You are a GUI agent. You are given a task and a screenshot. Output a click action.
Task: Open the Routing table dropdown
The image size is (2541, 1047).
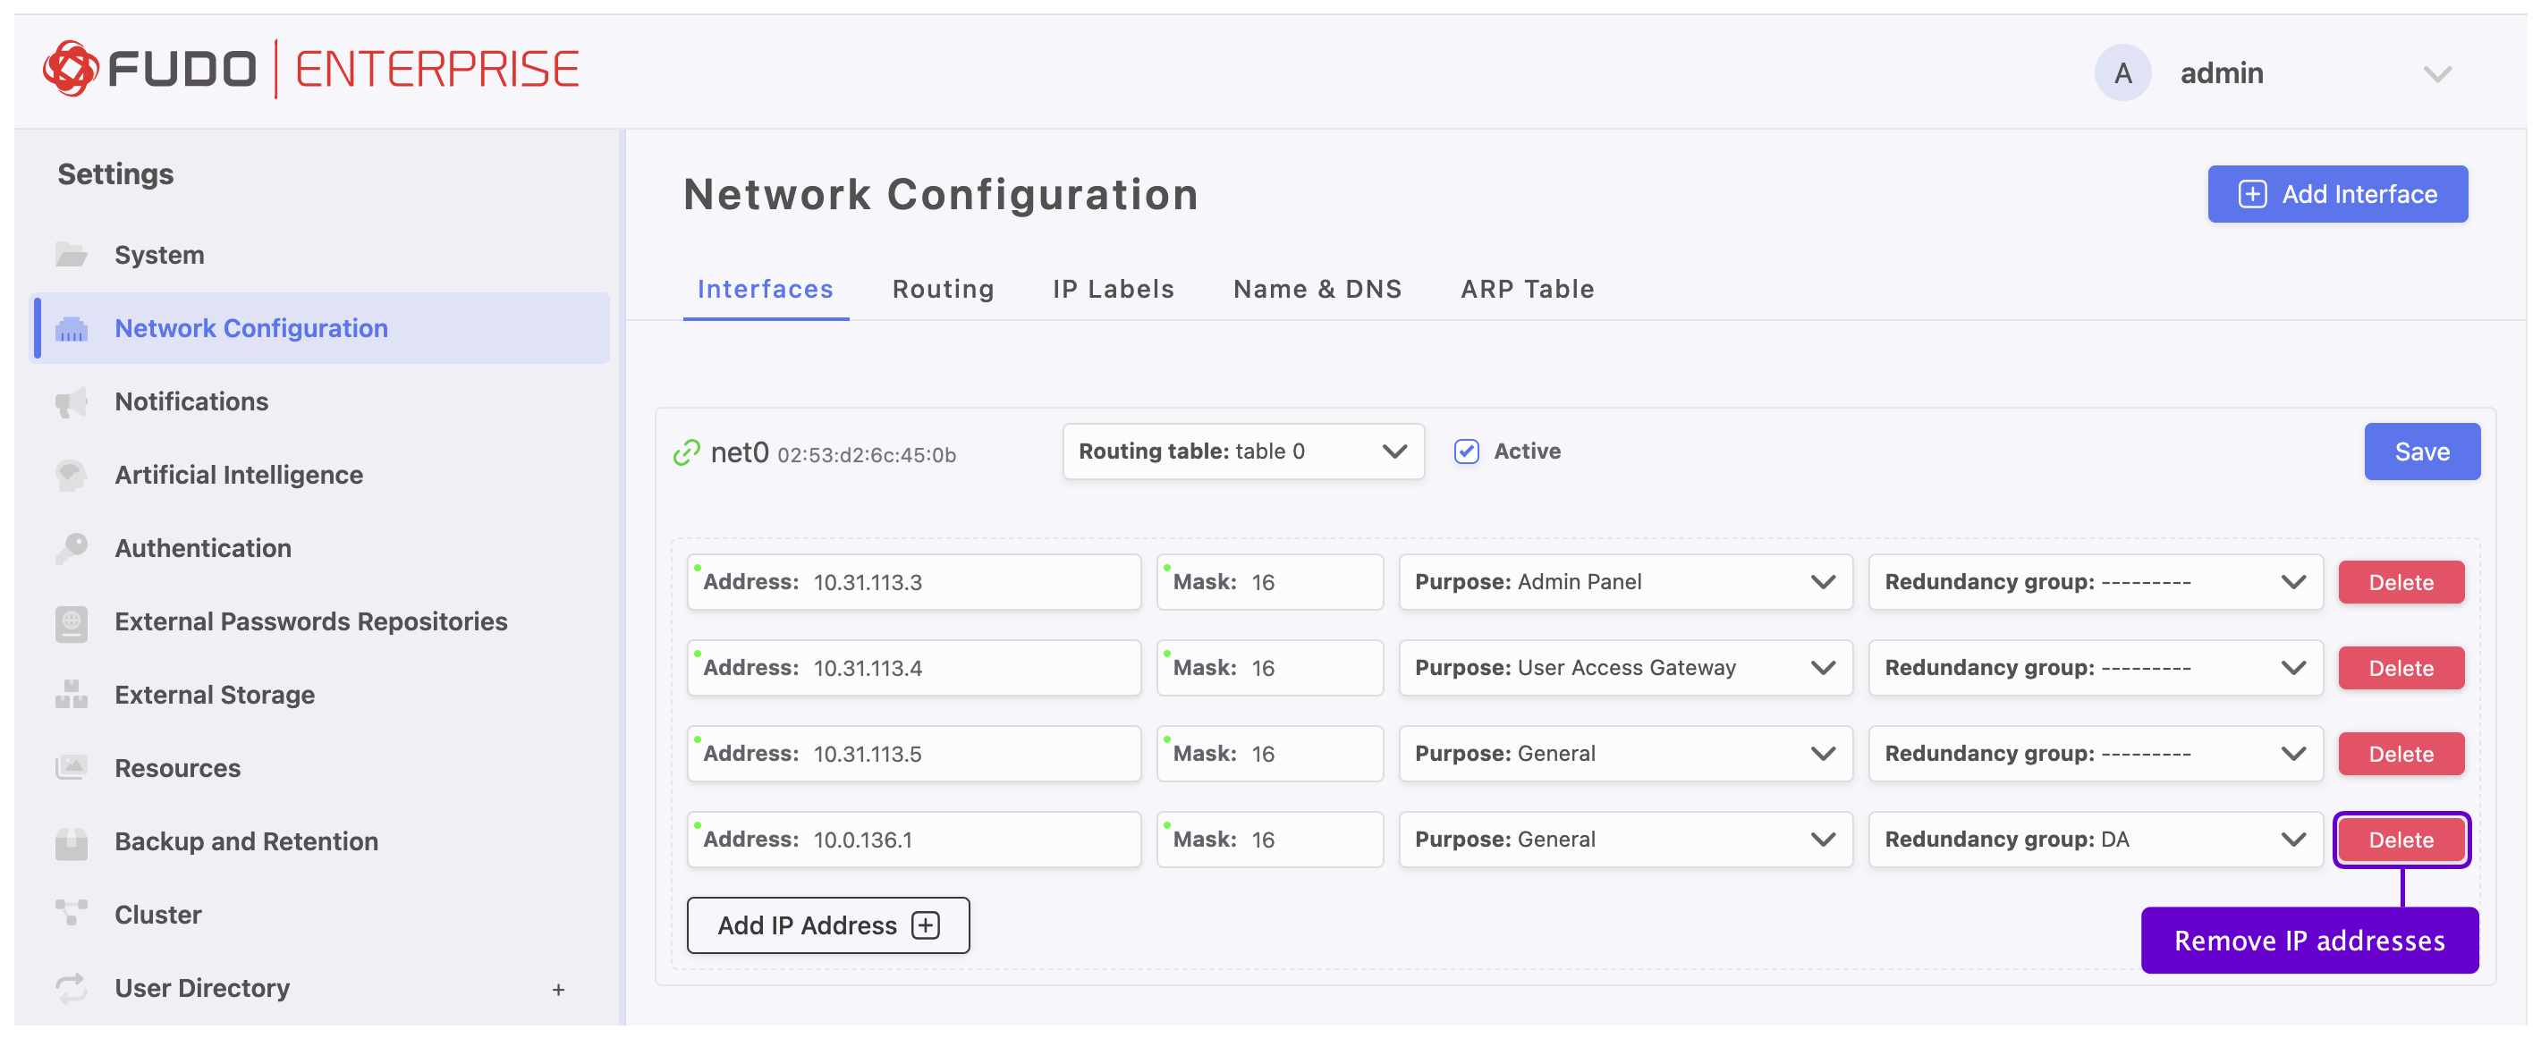[1242, 452]
